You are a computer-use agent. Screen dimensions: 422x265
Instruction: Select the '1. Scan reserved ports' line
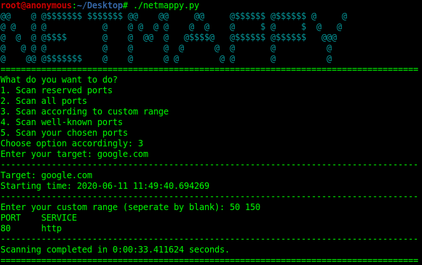point(56,90)
